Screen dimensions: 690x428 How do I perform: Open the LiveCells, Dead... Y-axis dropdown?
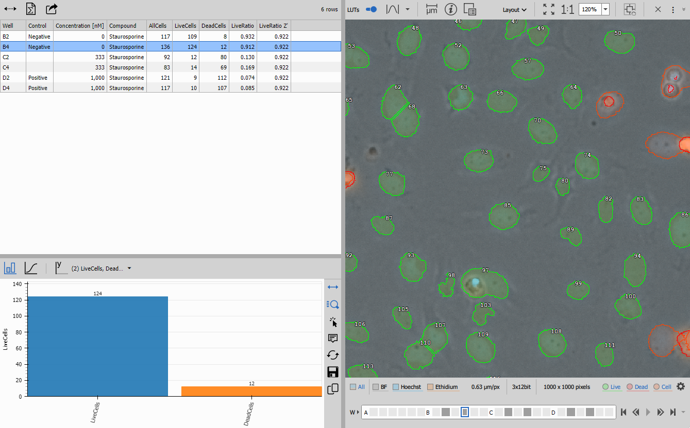129,268
